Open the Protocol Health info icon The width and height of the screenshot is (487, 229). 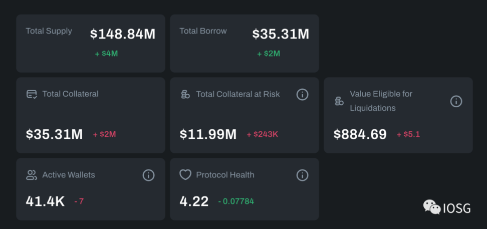click(x=302, y=175)
